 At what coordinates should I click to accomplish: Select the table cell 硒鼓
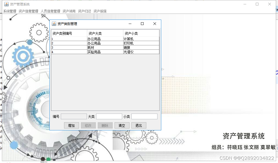(141, 48)
